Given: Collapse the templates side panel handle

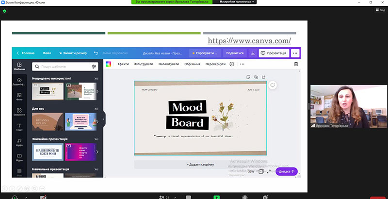Looking at the screenshot, I should (x=104, y=119).
